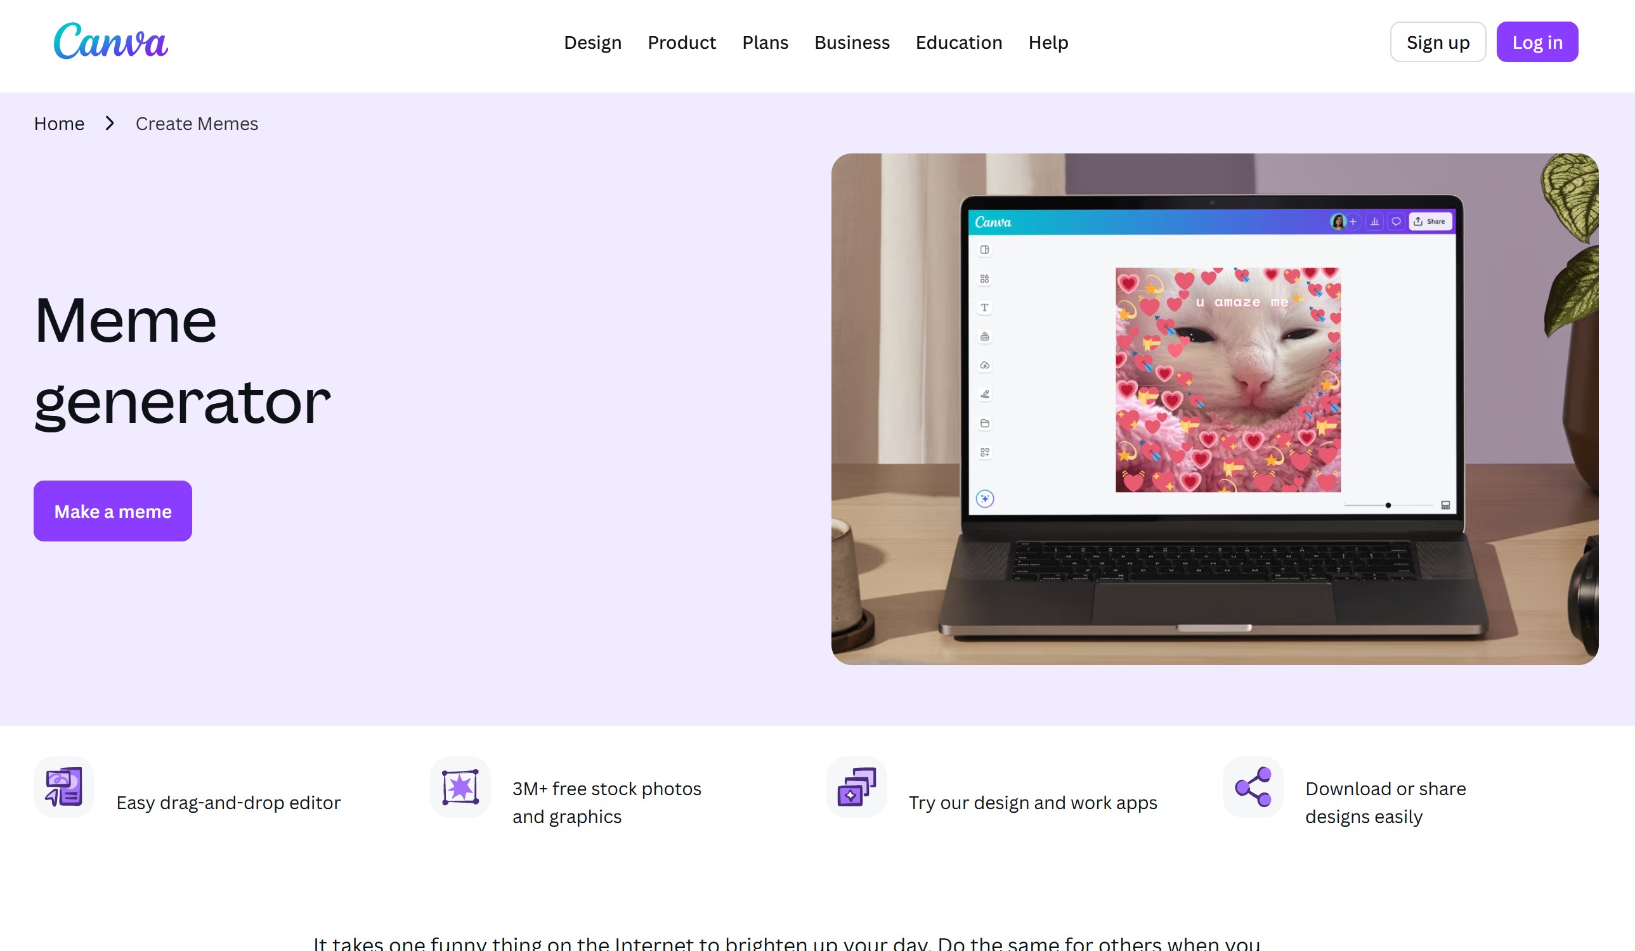Open the Design menu
Viewport: 1635px width, 951px height.
click(x=592, y=42)
